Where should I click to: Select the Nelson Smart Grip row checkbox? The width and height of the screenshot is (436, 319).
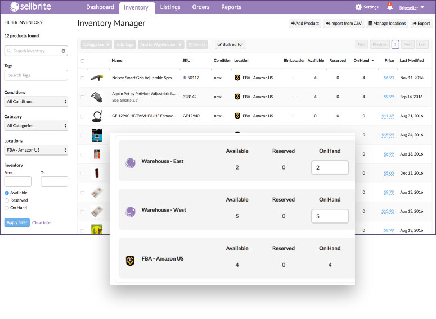(x=83, y=78)
